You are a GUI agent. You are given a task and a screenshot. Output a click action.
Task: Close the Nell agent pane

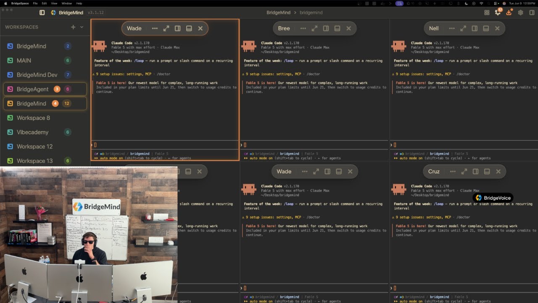497,28
